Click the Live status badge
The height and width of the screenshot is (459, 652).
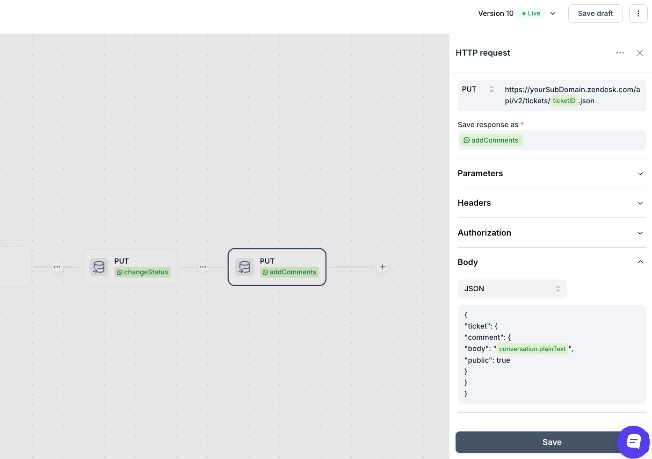531,14
